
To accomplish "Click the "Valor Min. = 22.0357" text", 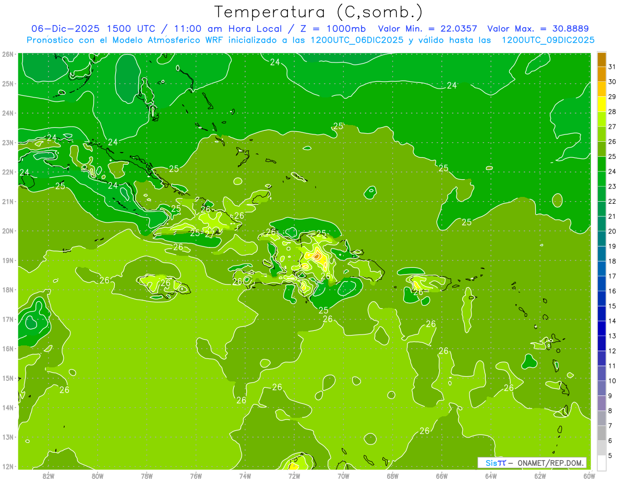I will tap(427, 29).
